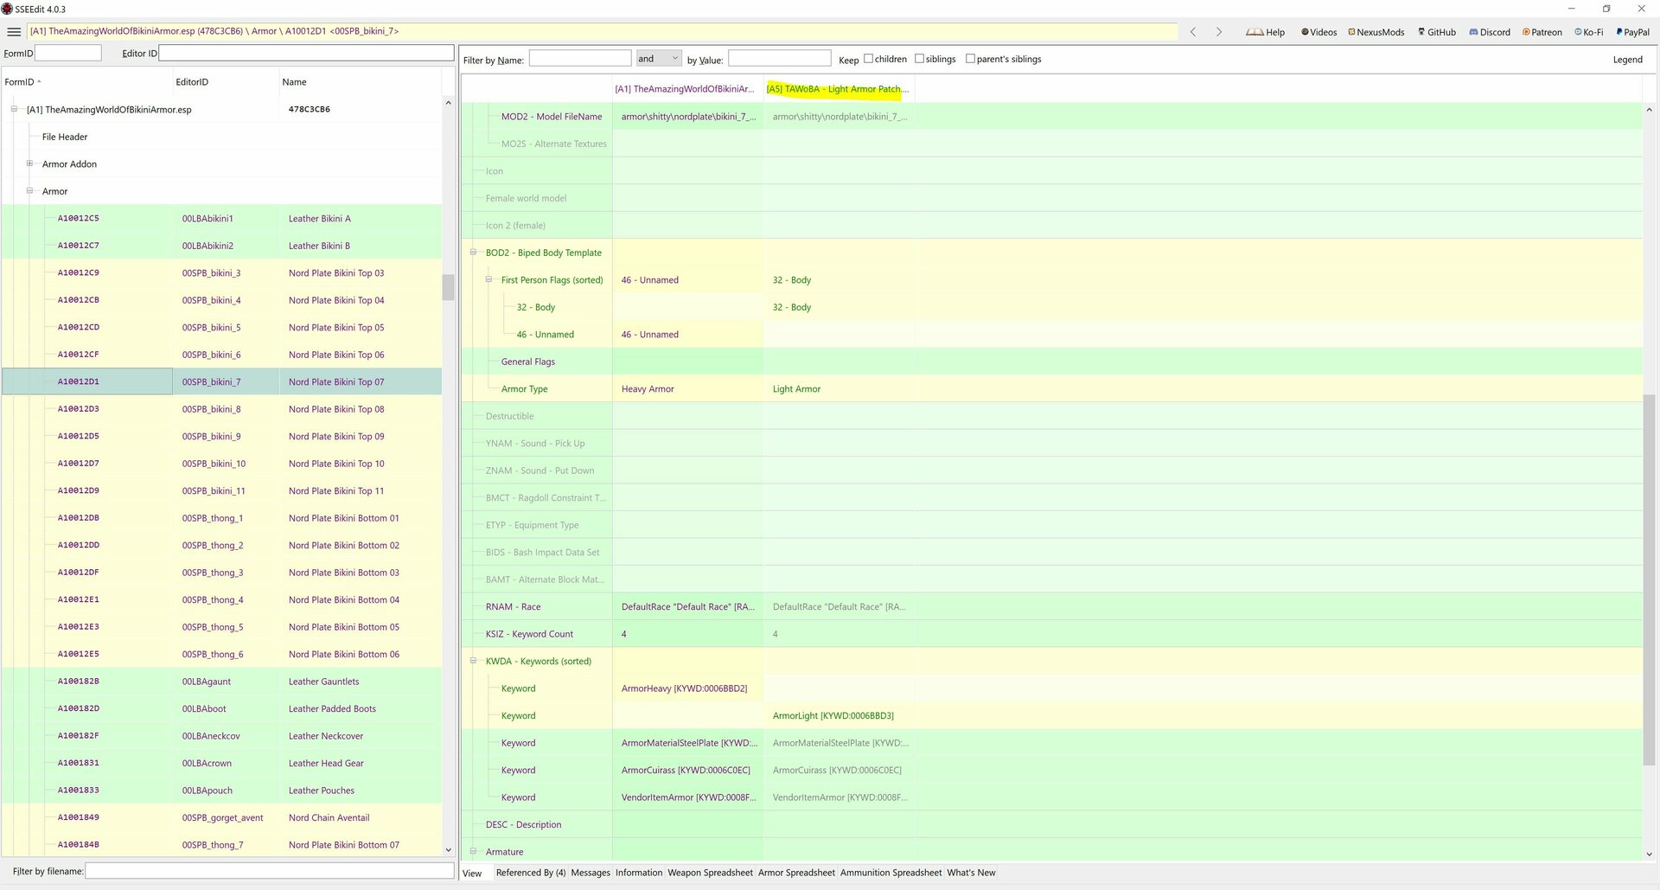Image resolution: width=1660 pixels, height=890 pixels.
Task: Click ArmorHeavy keyword value
Action: pyautogui.click(x=687, y=688)
